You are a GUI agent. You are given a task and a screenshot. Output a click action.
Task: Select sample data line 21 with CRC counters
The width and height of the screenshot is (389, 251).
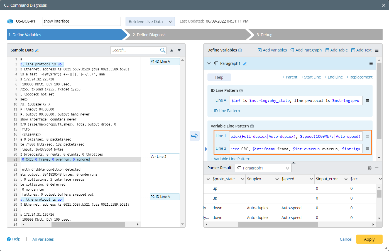(74, 159)
